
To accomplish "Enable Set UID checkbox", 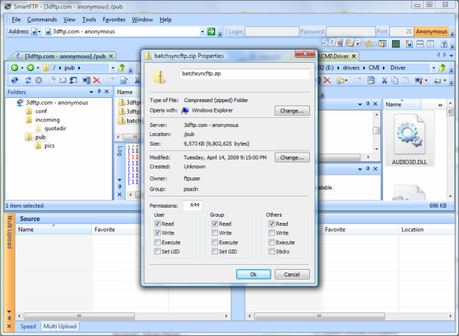I will click(x=157, y=251).
